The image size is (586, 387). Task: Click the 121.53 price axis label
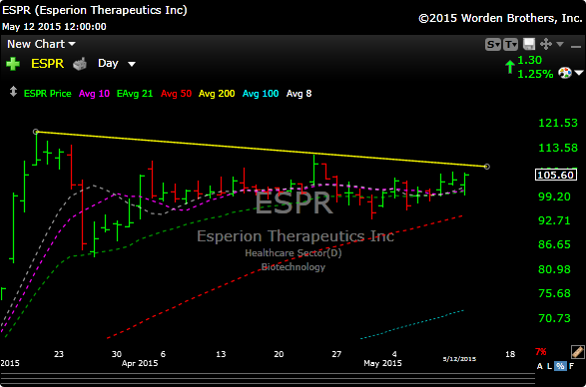coord(558,123)
